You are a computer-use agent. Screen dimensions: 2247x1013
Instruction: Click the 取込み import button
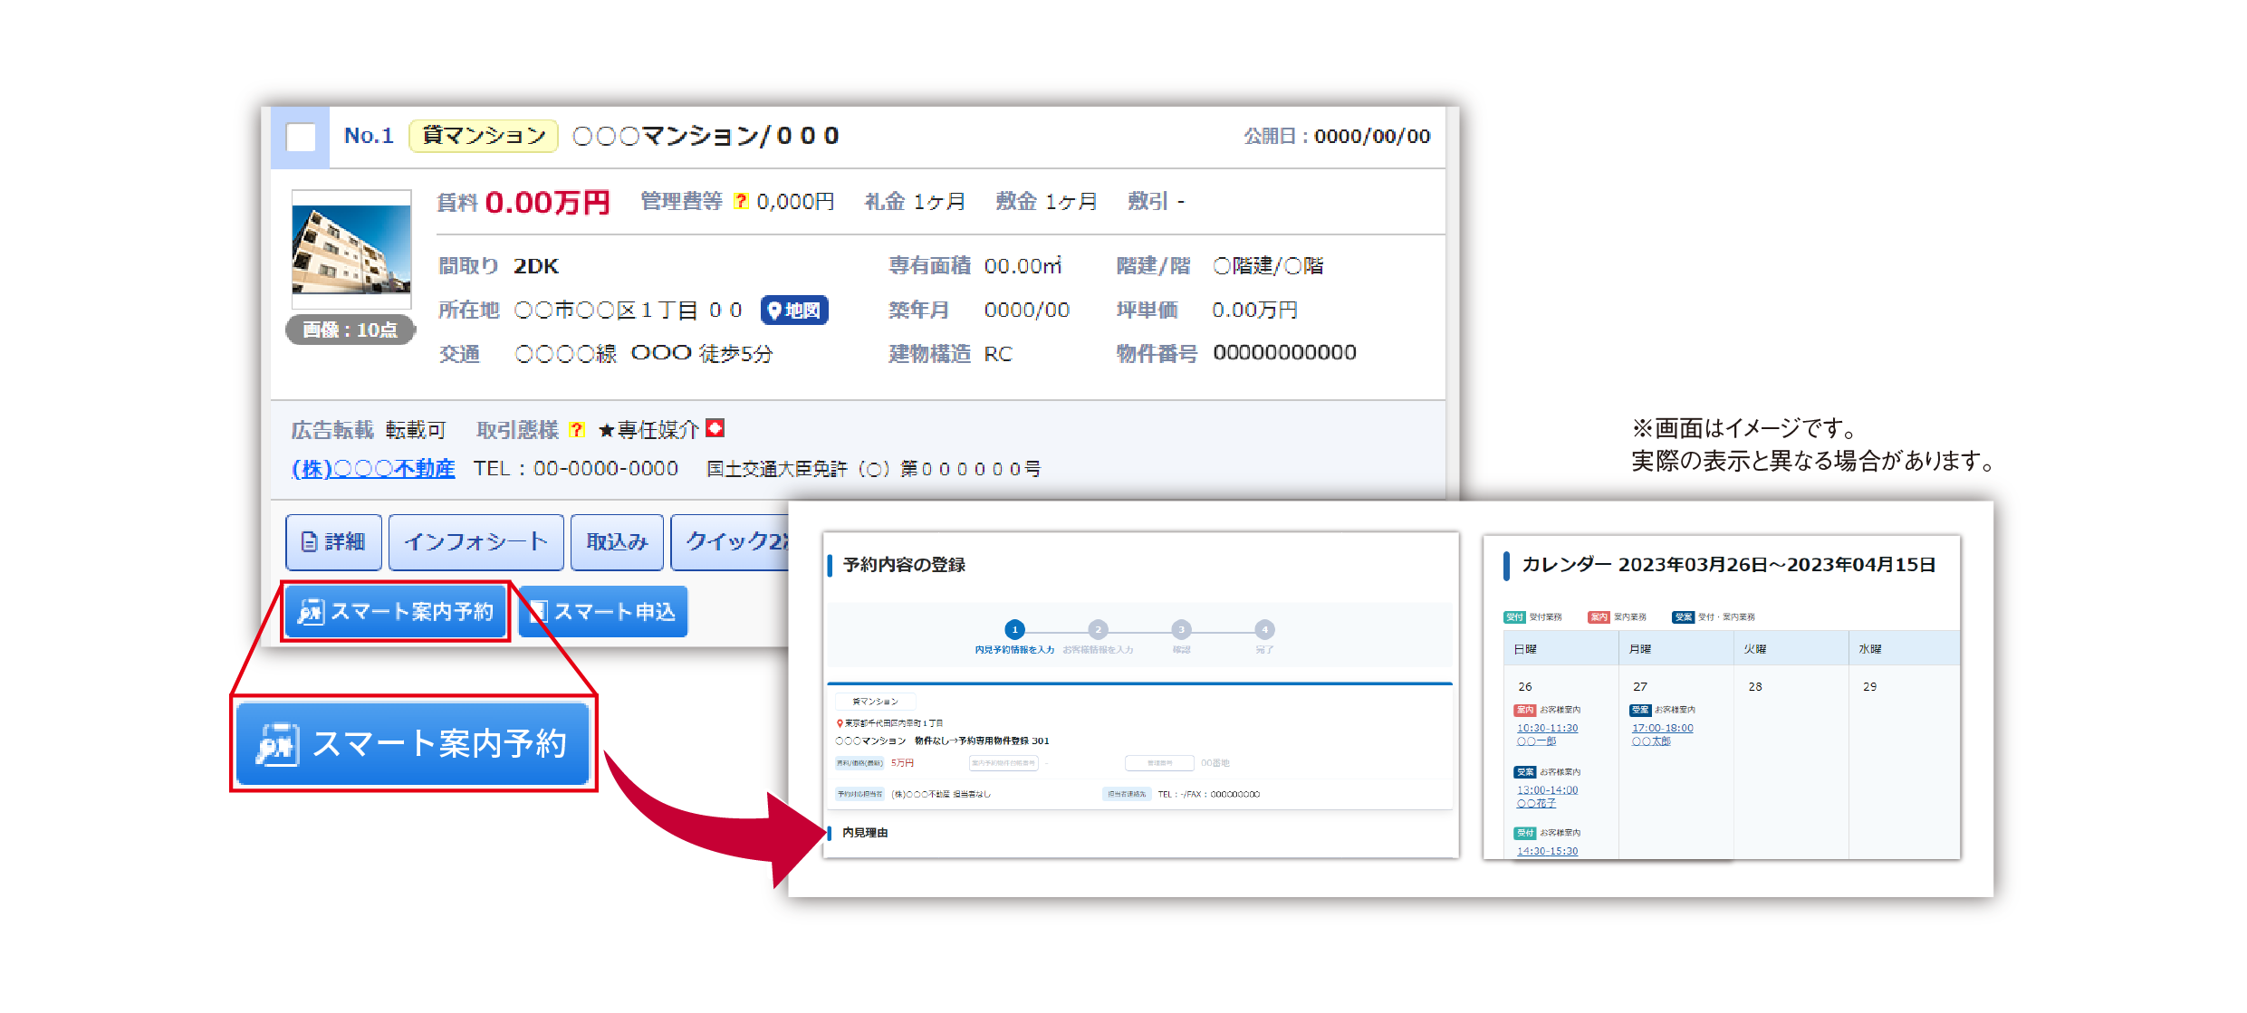point(617,541)
